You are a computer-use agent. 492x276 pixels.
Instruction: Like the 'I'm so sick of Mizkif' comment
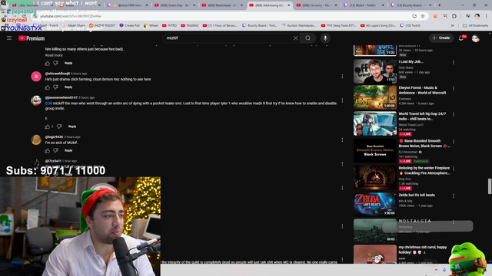[x=48, y=150]
